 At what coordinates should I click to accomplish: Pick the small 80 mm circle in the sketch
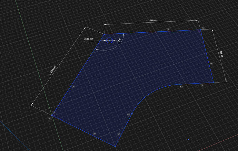pos(109,40)
